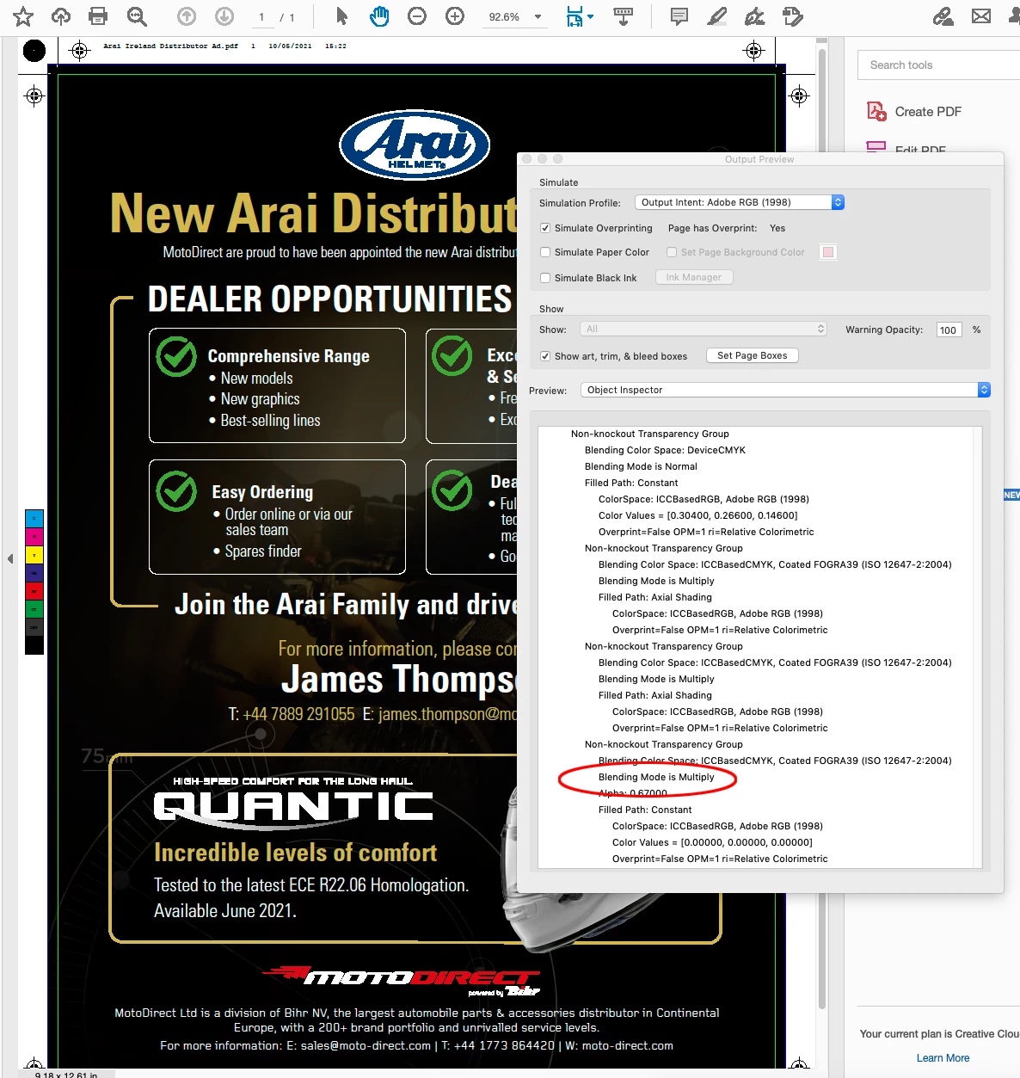
Task: Click the page size '9.18 x 12.61 in' status text
Action: (x=66, y=1075)
